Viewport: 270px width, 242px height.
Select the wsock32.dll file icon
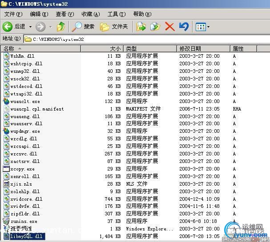[x=6, y=79]
